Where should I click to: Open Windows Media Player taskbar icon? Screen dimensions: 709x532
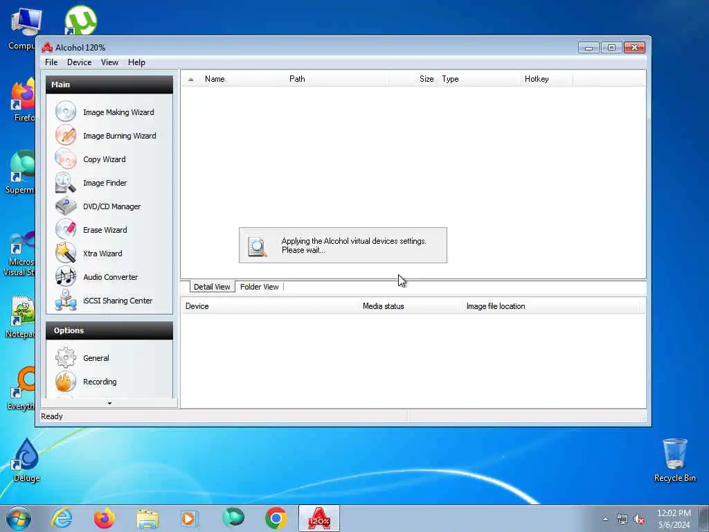click(x=190, y=518)
